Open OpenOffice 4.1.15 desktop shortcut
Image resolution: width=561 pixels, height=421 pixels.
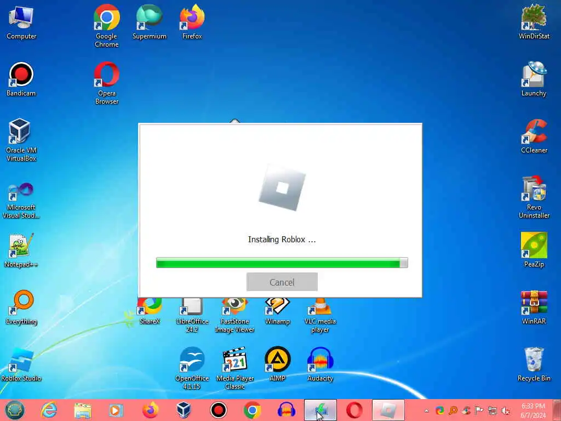[192, 368]
